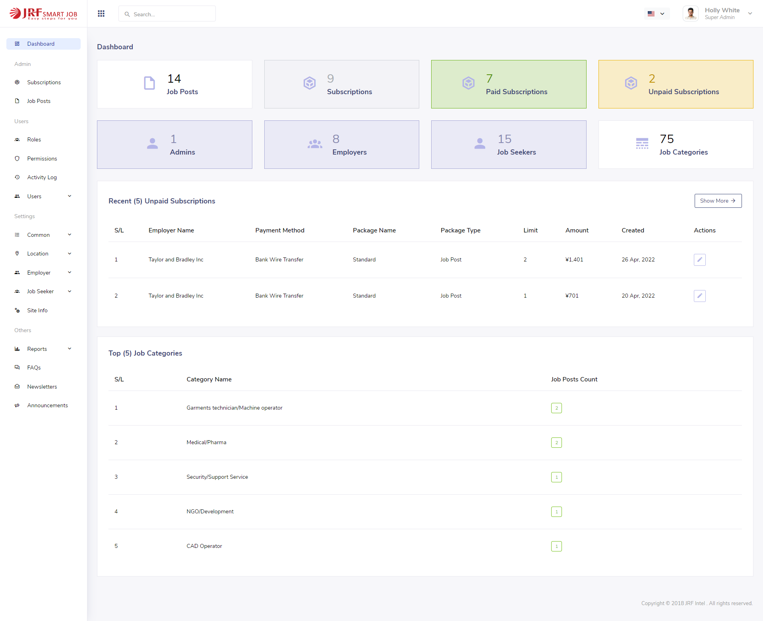Expand the Common settings submenu
The height and width of the screenshot is (621, 763).
coord(70,234)
